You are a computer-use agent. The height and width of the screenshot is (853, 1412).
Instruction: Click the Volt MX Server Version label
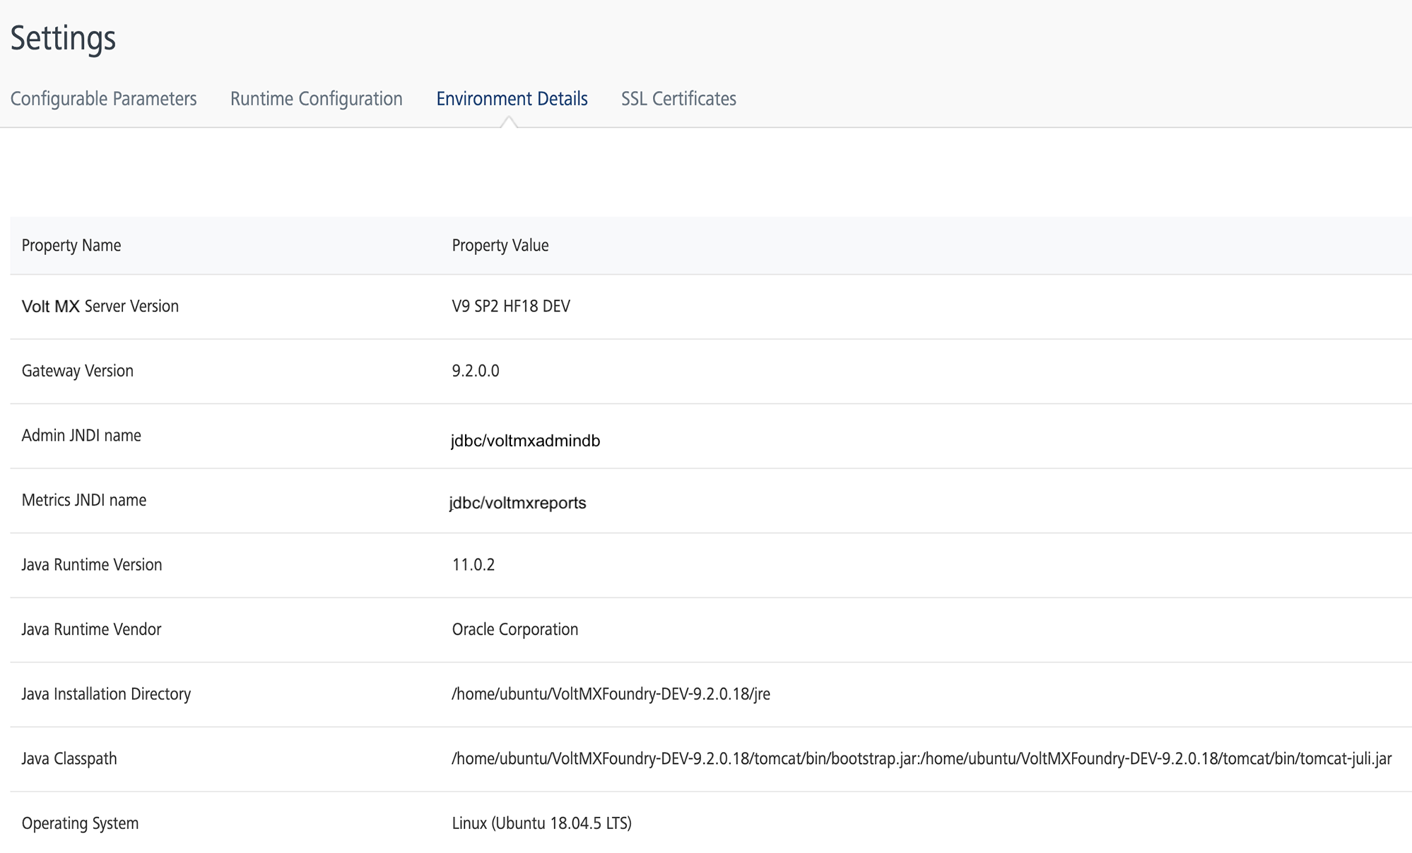point(100,306)
